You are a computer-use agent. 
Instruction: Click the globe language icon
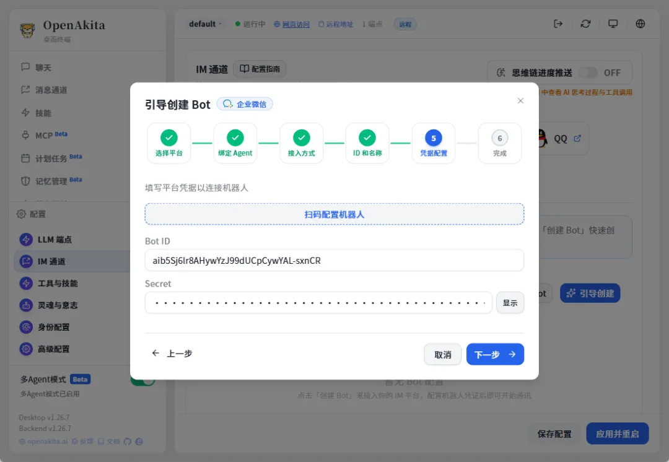641,24
